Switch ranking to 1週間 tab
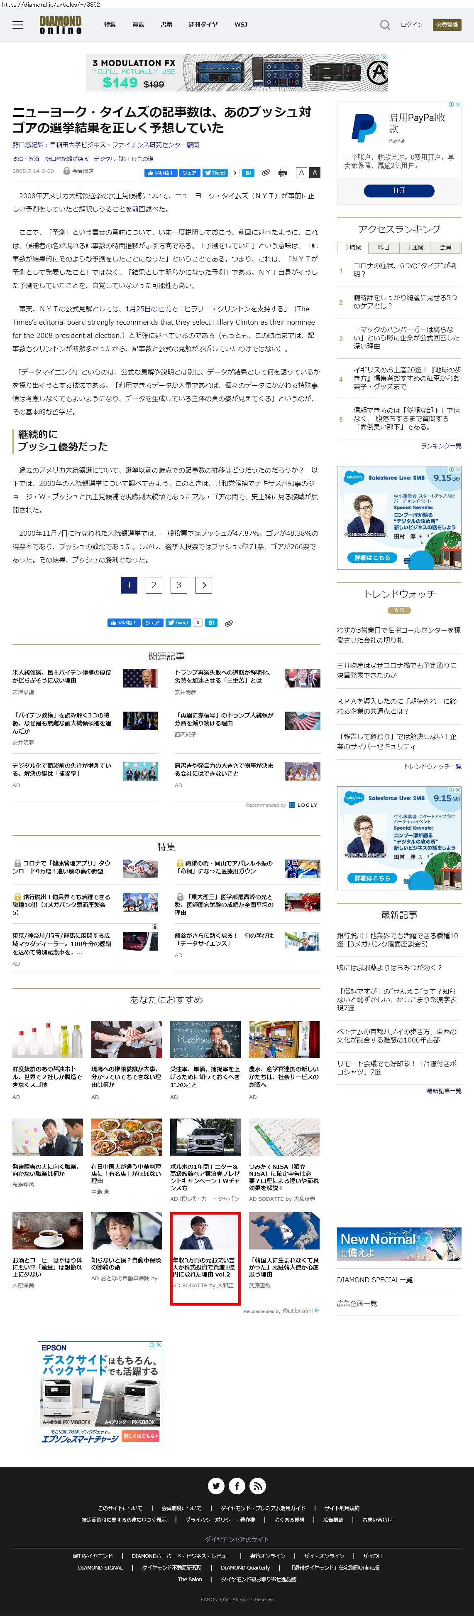This screenshot has height=1624, width=474. click(415, 247)
